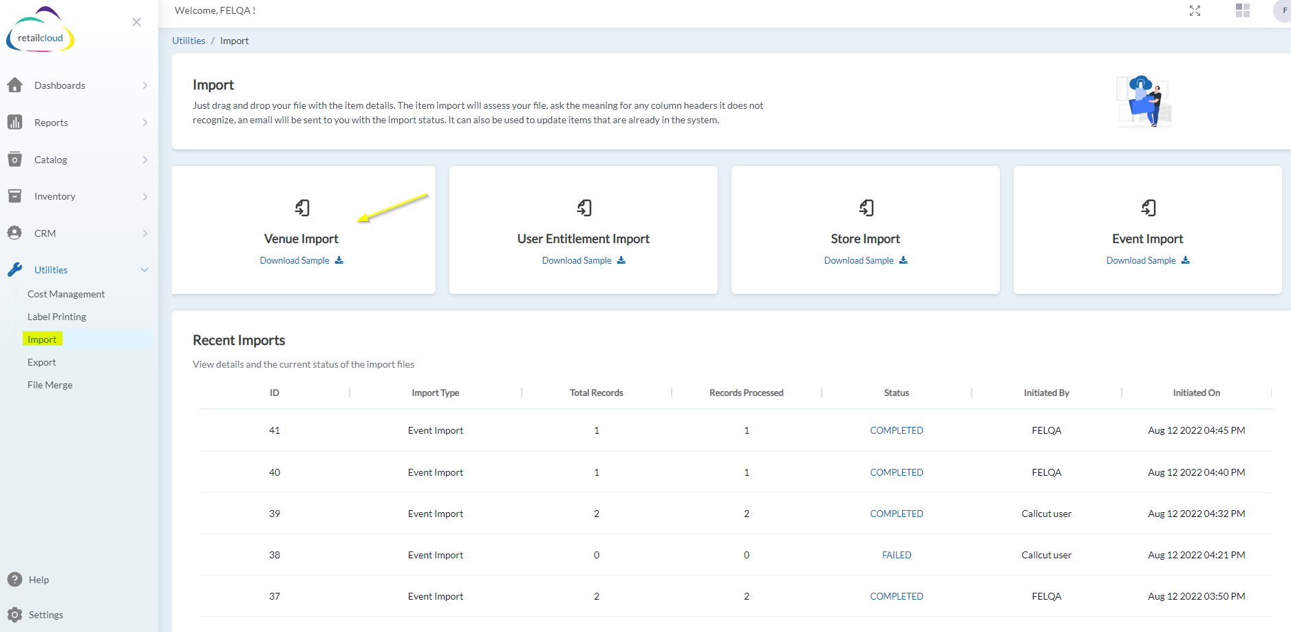1291x632 pixels.
Task: Open the Venue Import card title
Action: pos(301,239)
